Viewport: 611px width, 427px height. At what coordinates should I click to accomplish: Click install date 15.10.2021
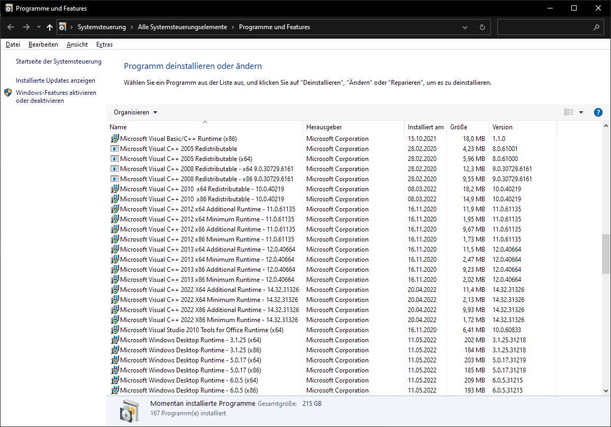coord(422,139)
